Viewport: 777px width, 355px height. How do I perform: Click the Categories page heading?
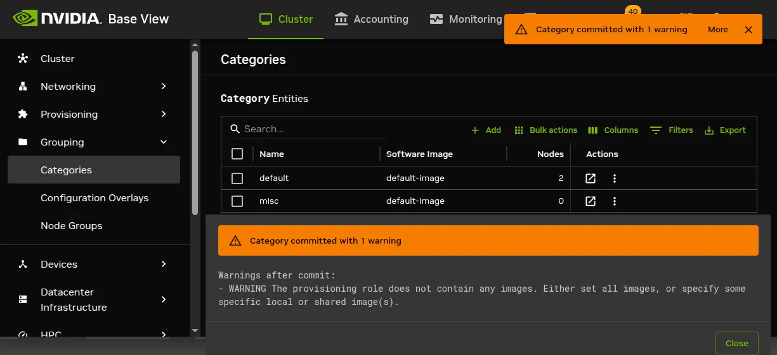pos(253,59)
